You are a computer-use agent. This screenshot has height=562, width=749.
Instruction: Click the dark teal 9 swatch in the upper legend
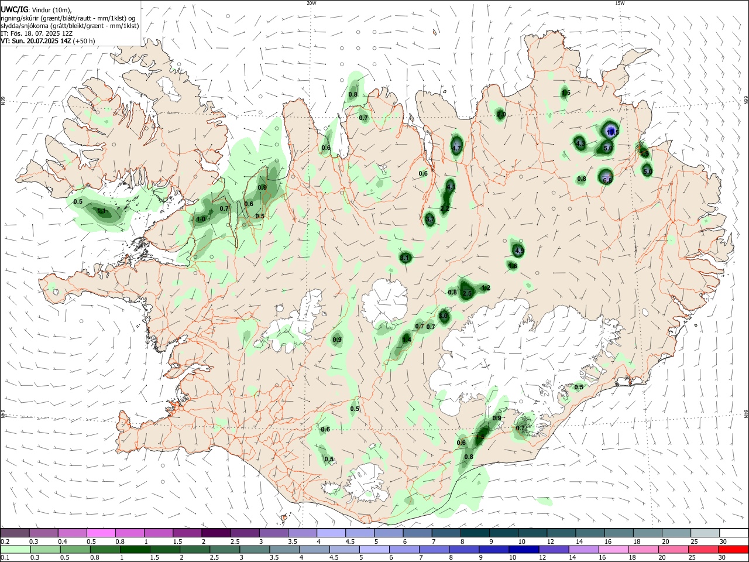pyautogui.click(x=503, y=533)
